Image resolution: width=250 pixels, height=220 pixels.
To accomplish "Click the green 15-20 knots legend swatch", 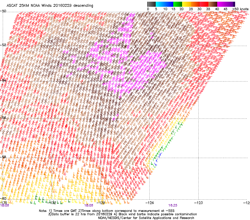I will (x=177, y=4).
